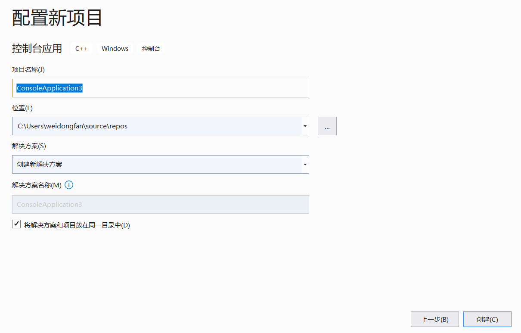Viewport: 521px width, 333px height.
Task: Click the greyed-out 解决方案名称 field
Action: point(160,204)
